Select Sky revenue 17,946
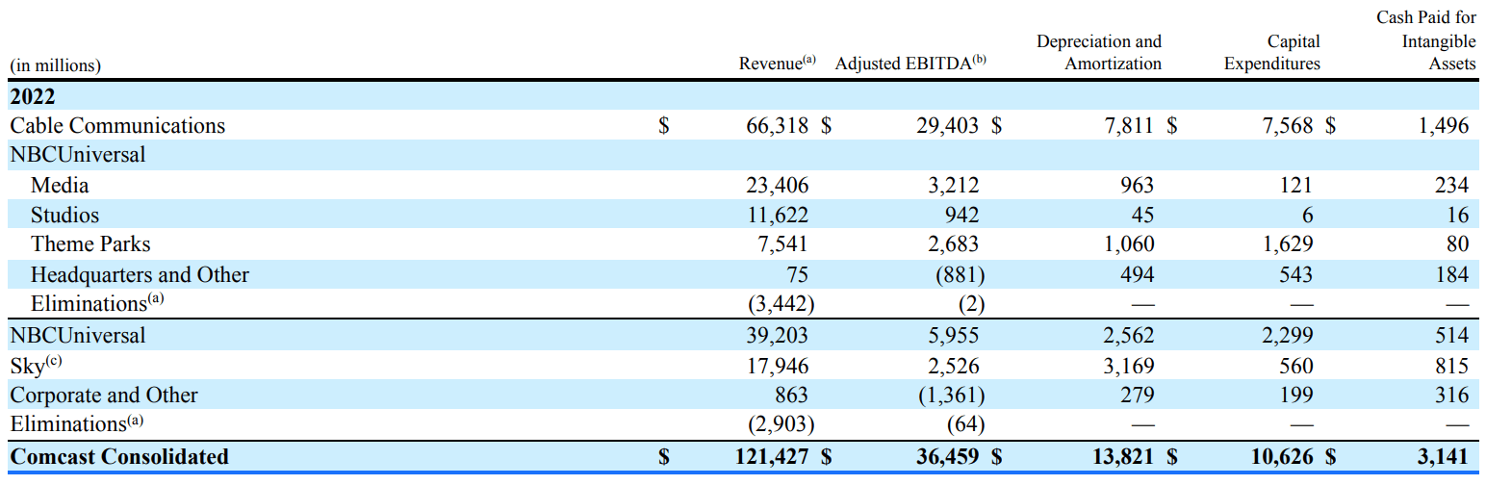This screenshot has height=485, width=1486. click(777, 366)
